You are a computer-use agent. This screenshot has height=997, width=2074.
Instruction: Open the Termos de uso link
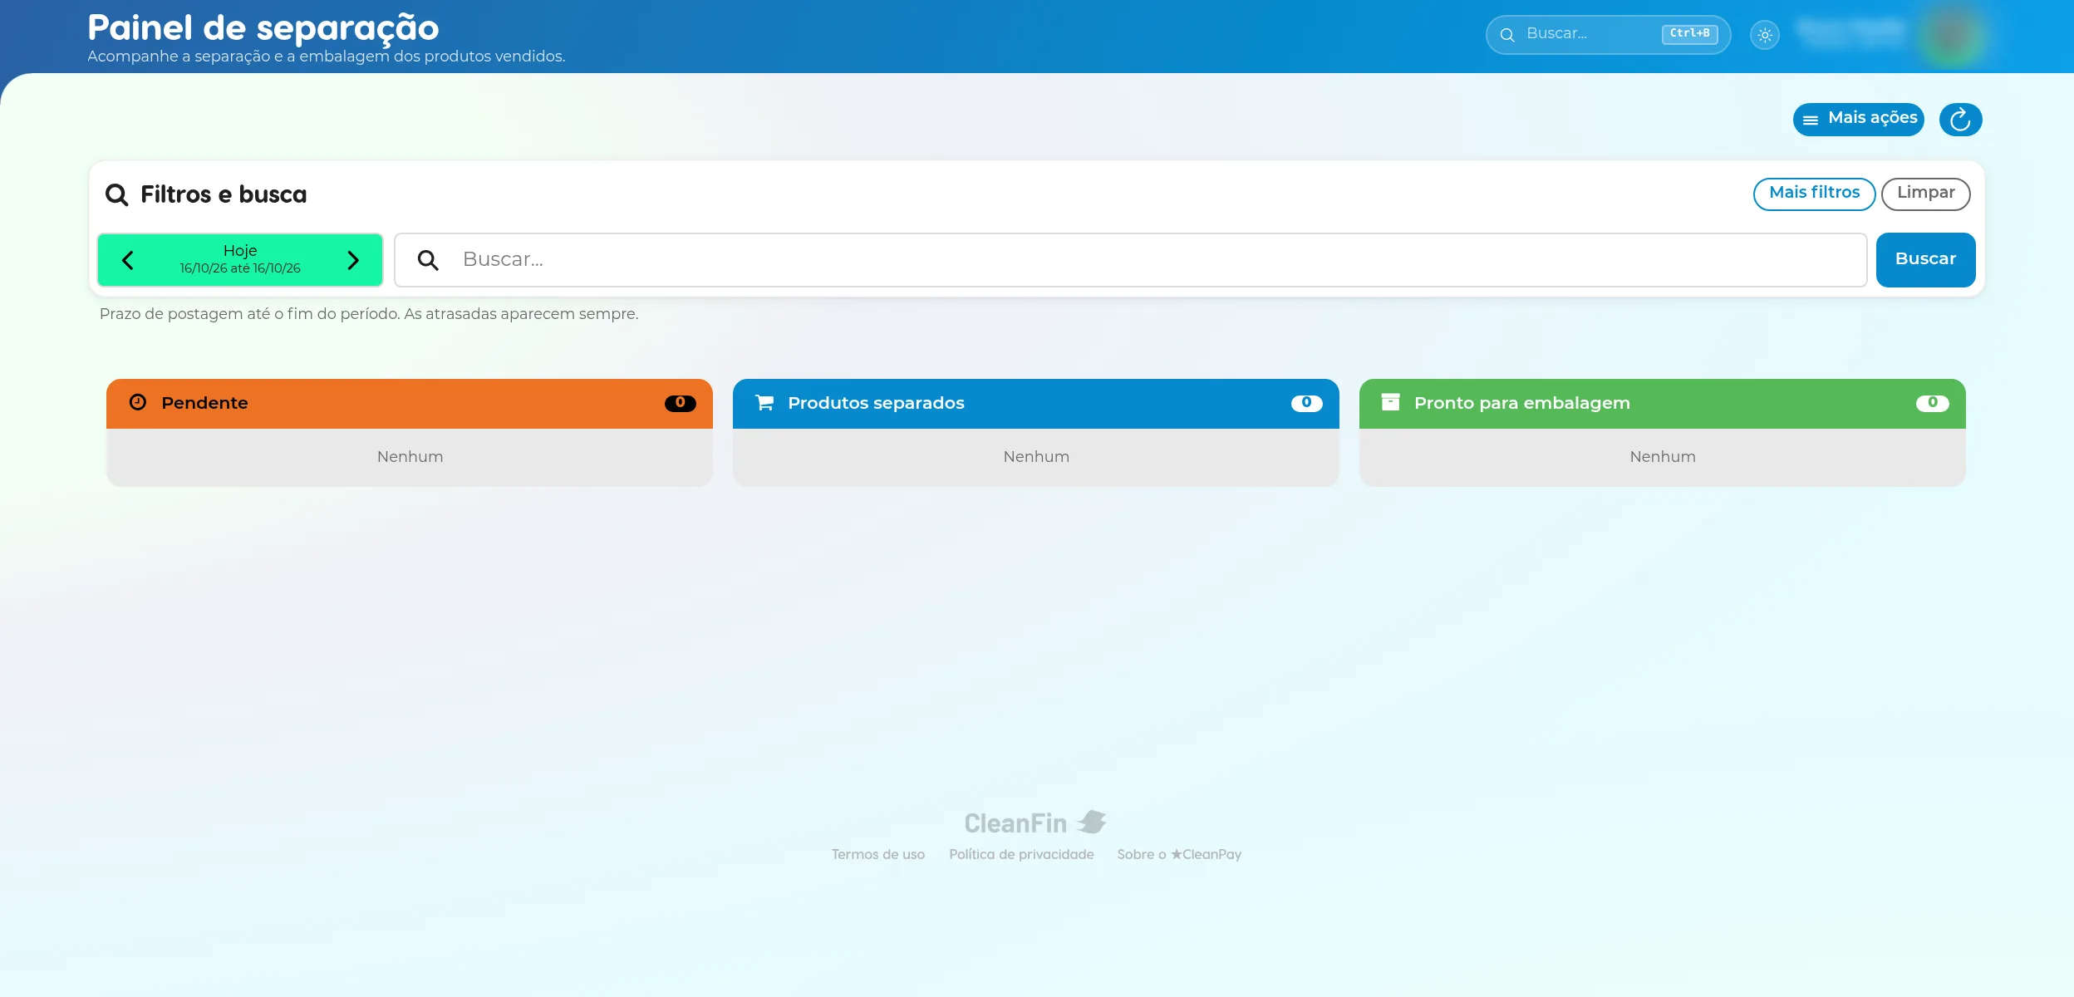click(878, 854)
